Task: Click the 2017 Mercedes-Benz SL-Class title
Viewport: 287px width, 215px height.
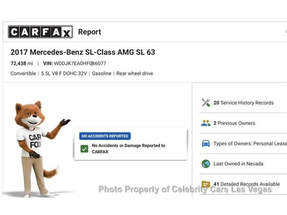Action: pos(83,52)
